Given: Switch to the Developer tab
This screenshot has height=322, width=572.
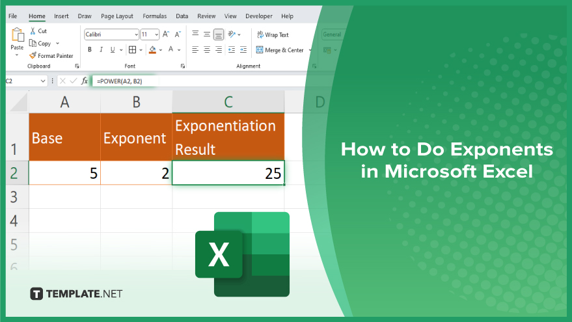Looking at the screenshot, I should coord(259,16).
